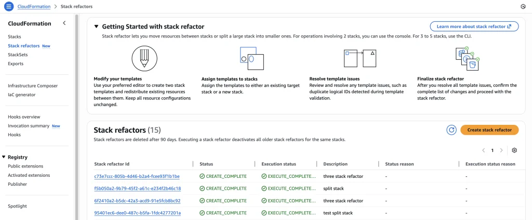Image resolution: width=532 pixels, height=220 pixels.
Task: Open Exports in the sidebar
Action: (x=16, y=64)
